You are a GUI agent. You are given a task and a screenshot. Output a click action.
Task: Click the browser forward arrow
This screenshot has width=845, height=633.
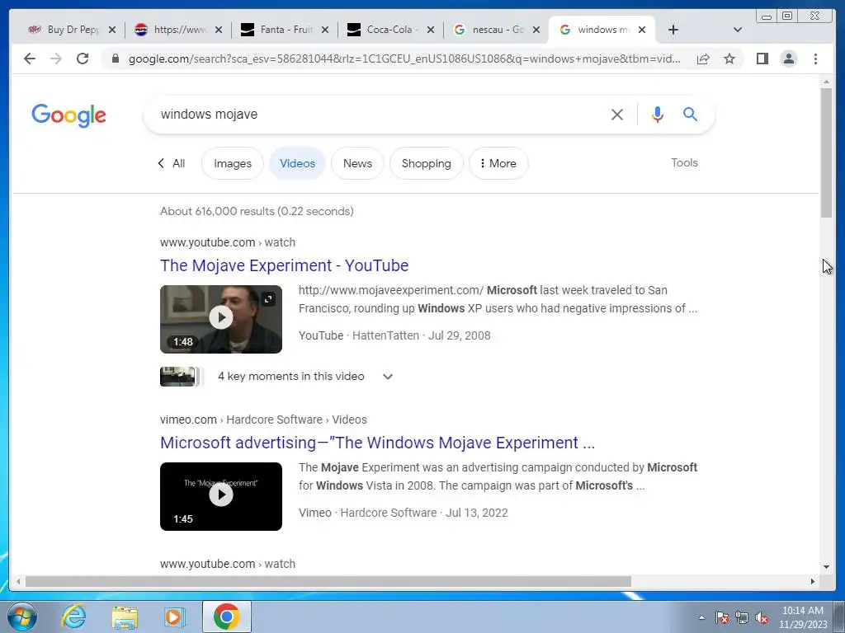click(x=56, y=59)
